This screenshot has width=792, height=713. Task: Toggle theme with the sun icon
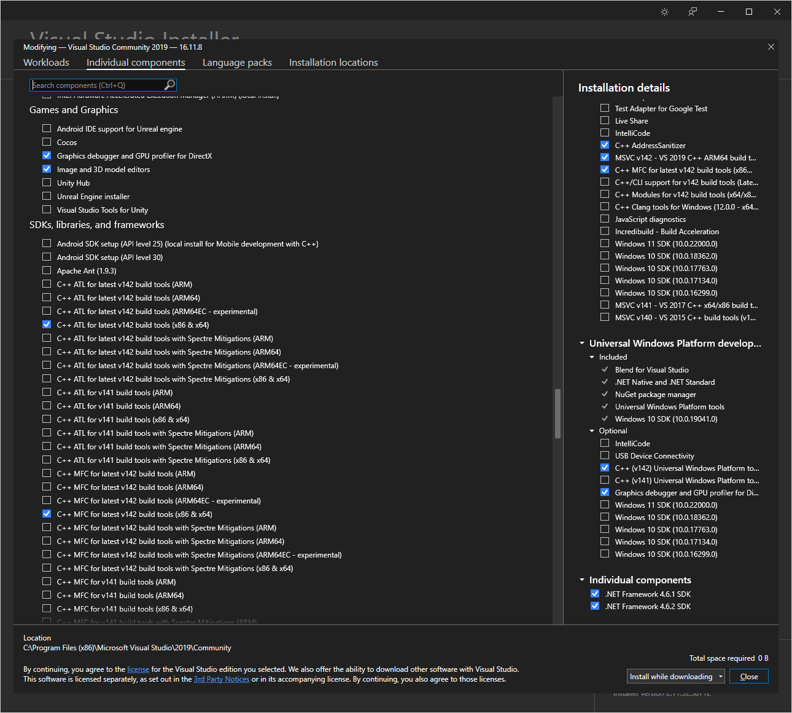coord(664,12)
